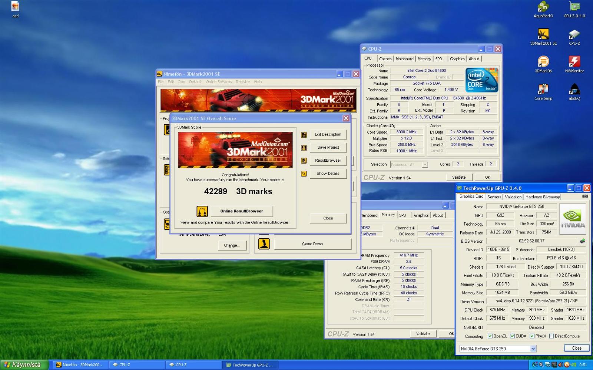Open the AquaMark3 desktop shortcut
Screen dimensions: 593x370
pos(543,9)
